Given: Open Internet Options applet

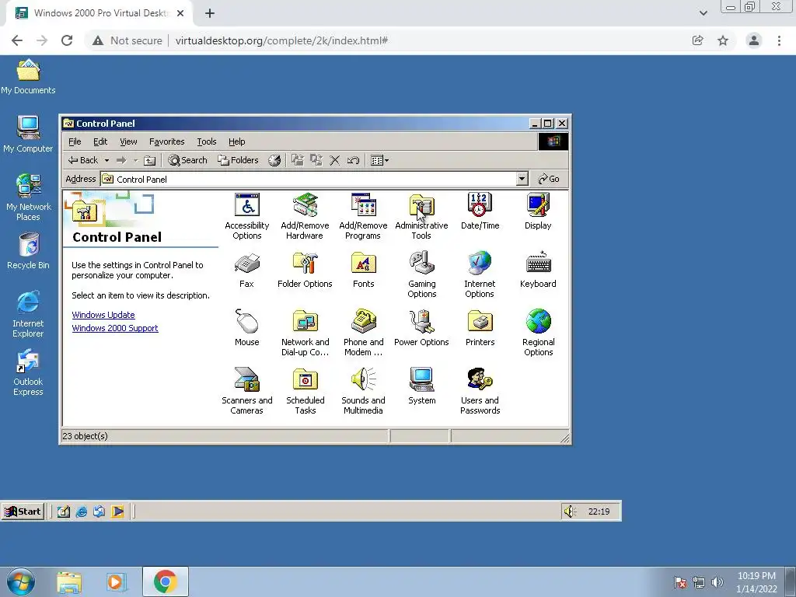Looking at the screenshot, I should point(480,274).
